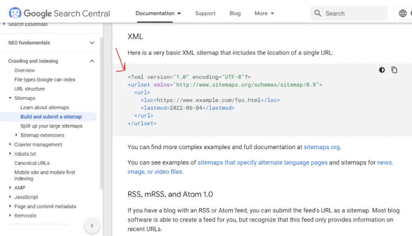Click the Google Search Central robot logo

coord(15,13)
